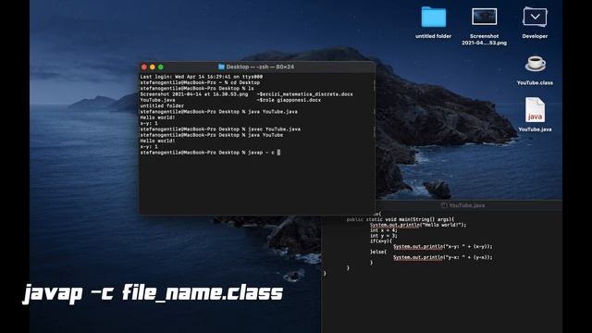The height and width of the screenshot is (333, 592).
Task: Click 'untitled folder' text in Terminal listing
Action: coord(162,105)
